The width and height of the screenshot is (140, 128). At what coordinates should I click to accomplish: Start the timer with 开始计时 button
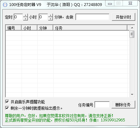(124, 17)
